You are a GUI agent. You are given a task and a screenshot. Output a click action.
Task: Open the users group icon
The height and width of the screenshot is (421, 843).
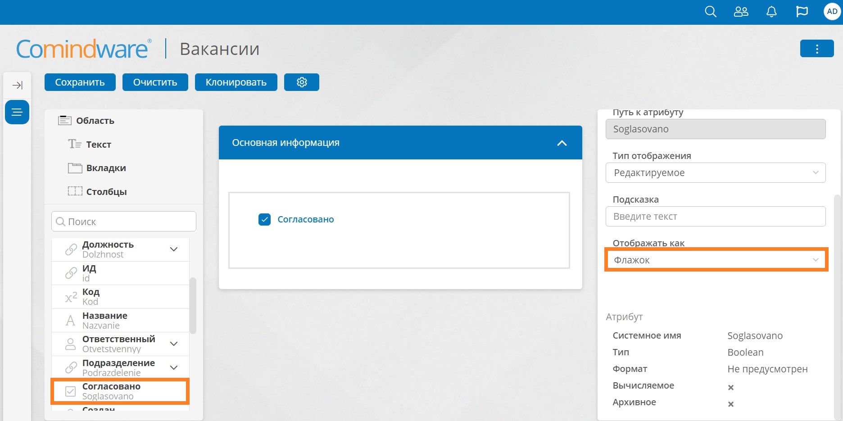pyautogui.click(x=741, y=12)
